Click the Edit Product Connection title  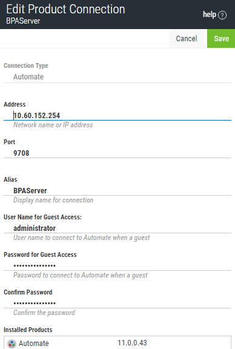pos(65,9)
